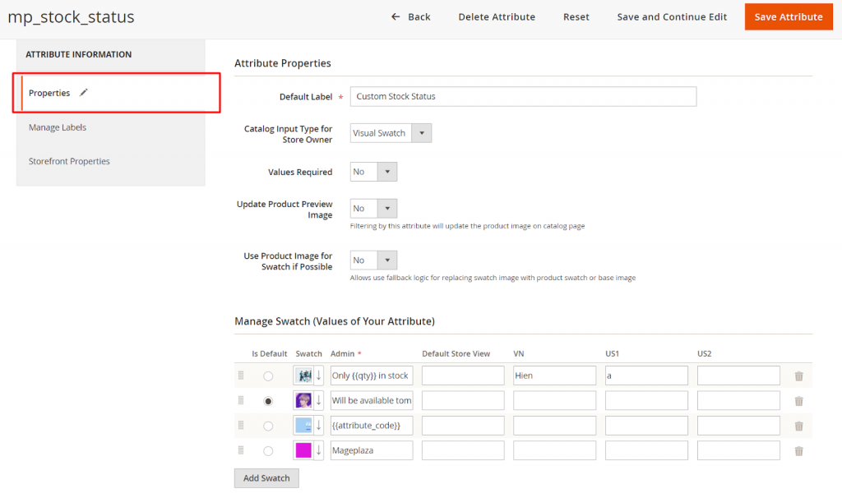Click Add Swatch to create a new row
The height and width of the screenshot is (493, 842).
click(266, 477)
